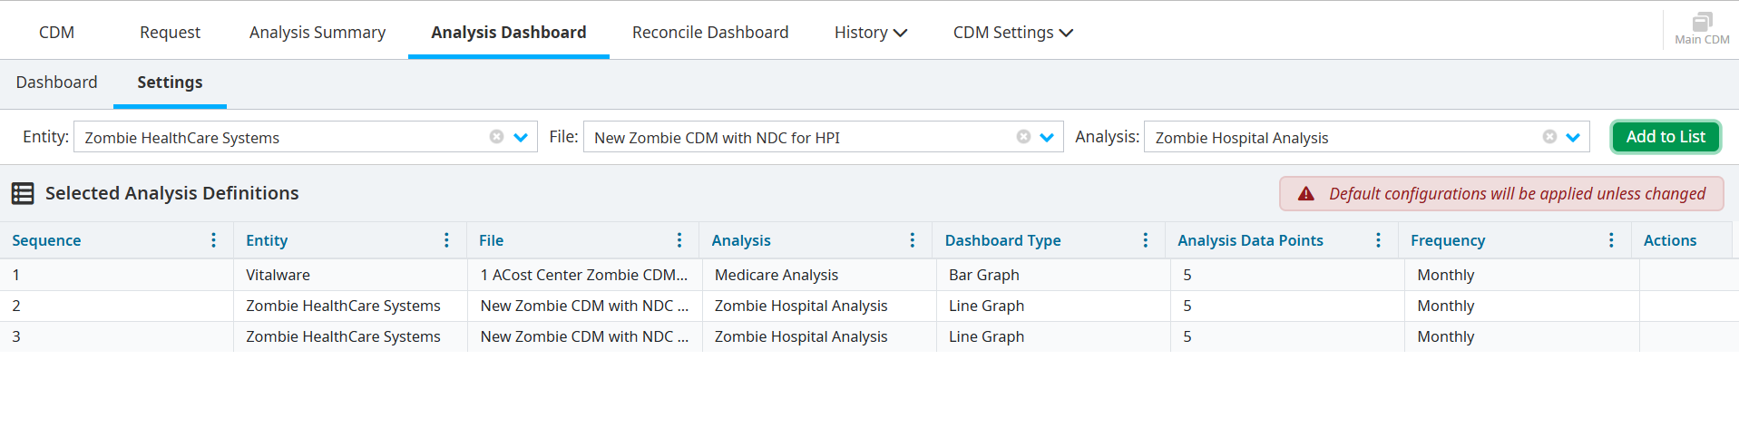Open the Frequency column options menu
Image resolution: width=1739 pixels, height=428 pixels.
(1611, 240)
